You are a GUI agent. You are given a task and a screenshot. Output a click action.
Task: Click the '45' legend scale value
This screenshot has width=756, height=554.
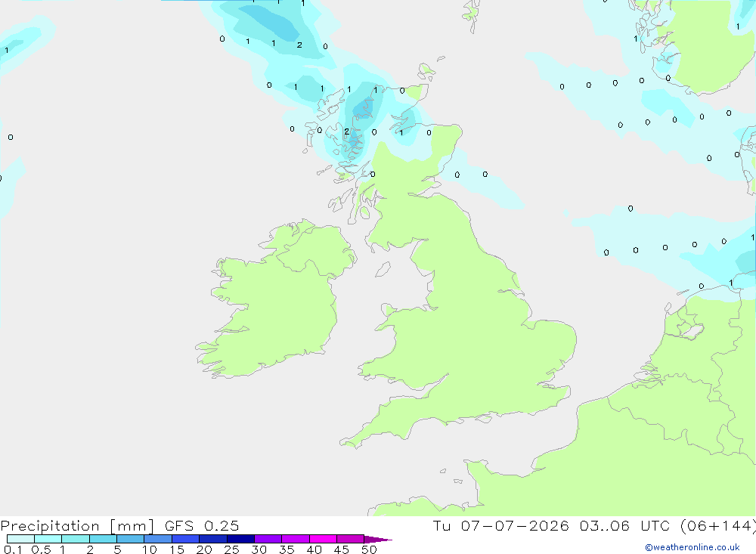click(x=342, y=549)
